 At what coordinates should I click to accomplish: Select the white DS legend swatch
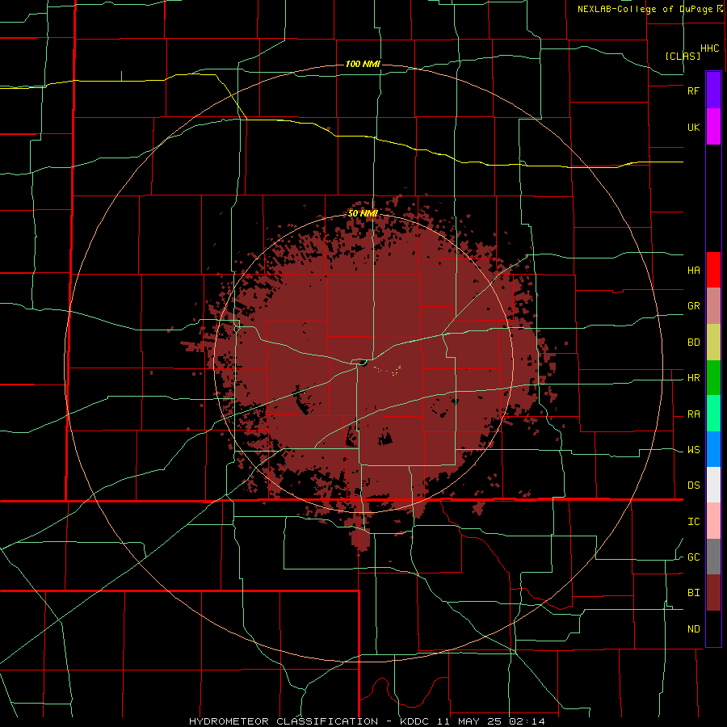[x=713, y=485]
